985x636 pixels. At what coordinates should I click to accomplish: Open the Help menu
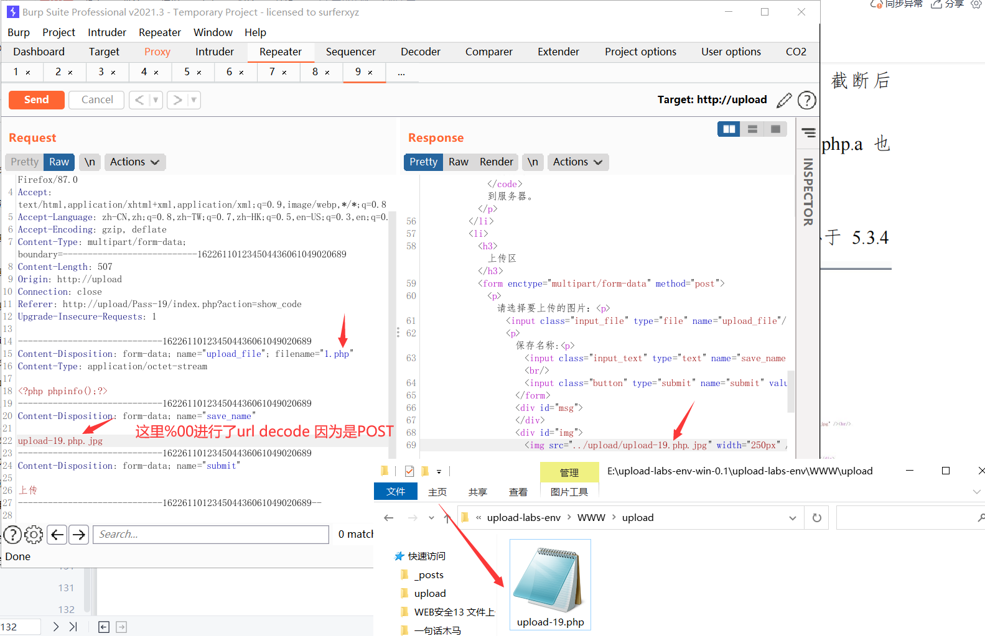(x=255, y=32)
